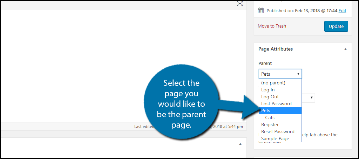This screenshot has height=159, width=359.
Task: Click the Page Attributes heading
Action: click(276, 49)
